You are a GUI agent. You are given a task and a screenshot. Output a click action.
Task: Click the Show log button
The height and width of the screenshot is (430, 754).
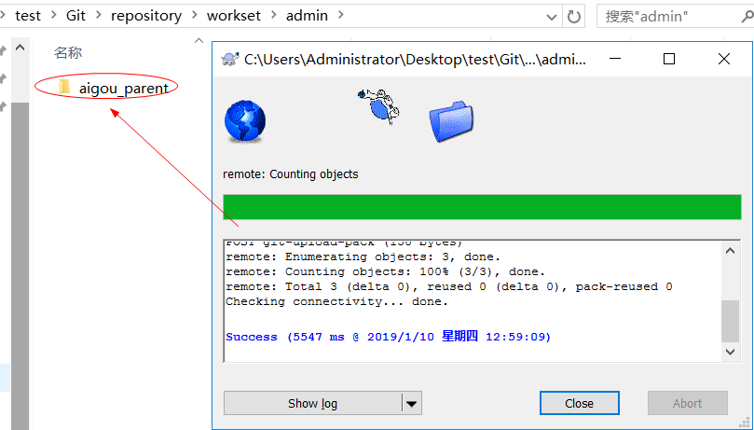[312, 403]
